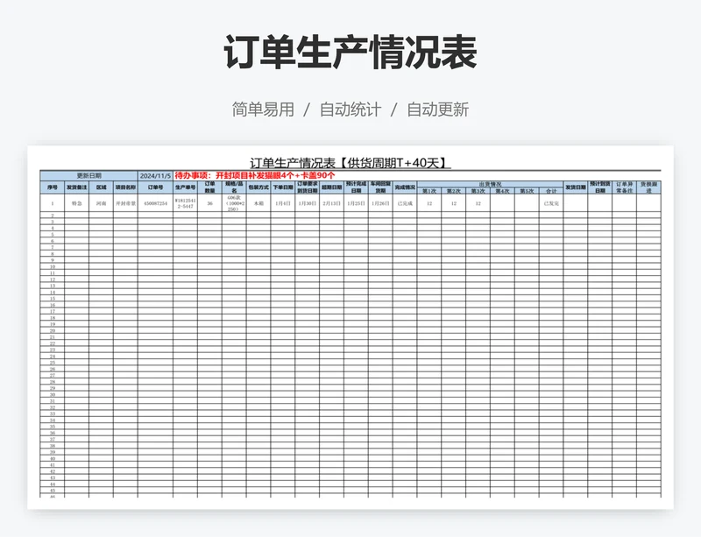The height and width of the screenshot is (537, 701).
Task: Select the 更新日期 label cell
Action: click(x=89, y=176)
